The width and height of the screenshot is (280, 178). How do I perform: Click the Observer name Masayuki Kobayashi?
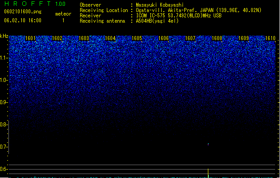tap(160, 5)
